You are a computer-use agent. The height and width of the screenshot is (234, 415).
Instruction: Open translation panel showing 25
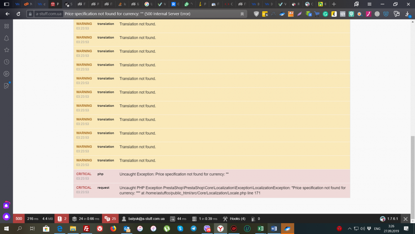110,219
